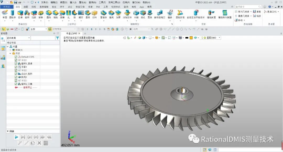Uncheck the 旋转1_基体 feature checkbox
283x152 pixels.
pos(16,64)
